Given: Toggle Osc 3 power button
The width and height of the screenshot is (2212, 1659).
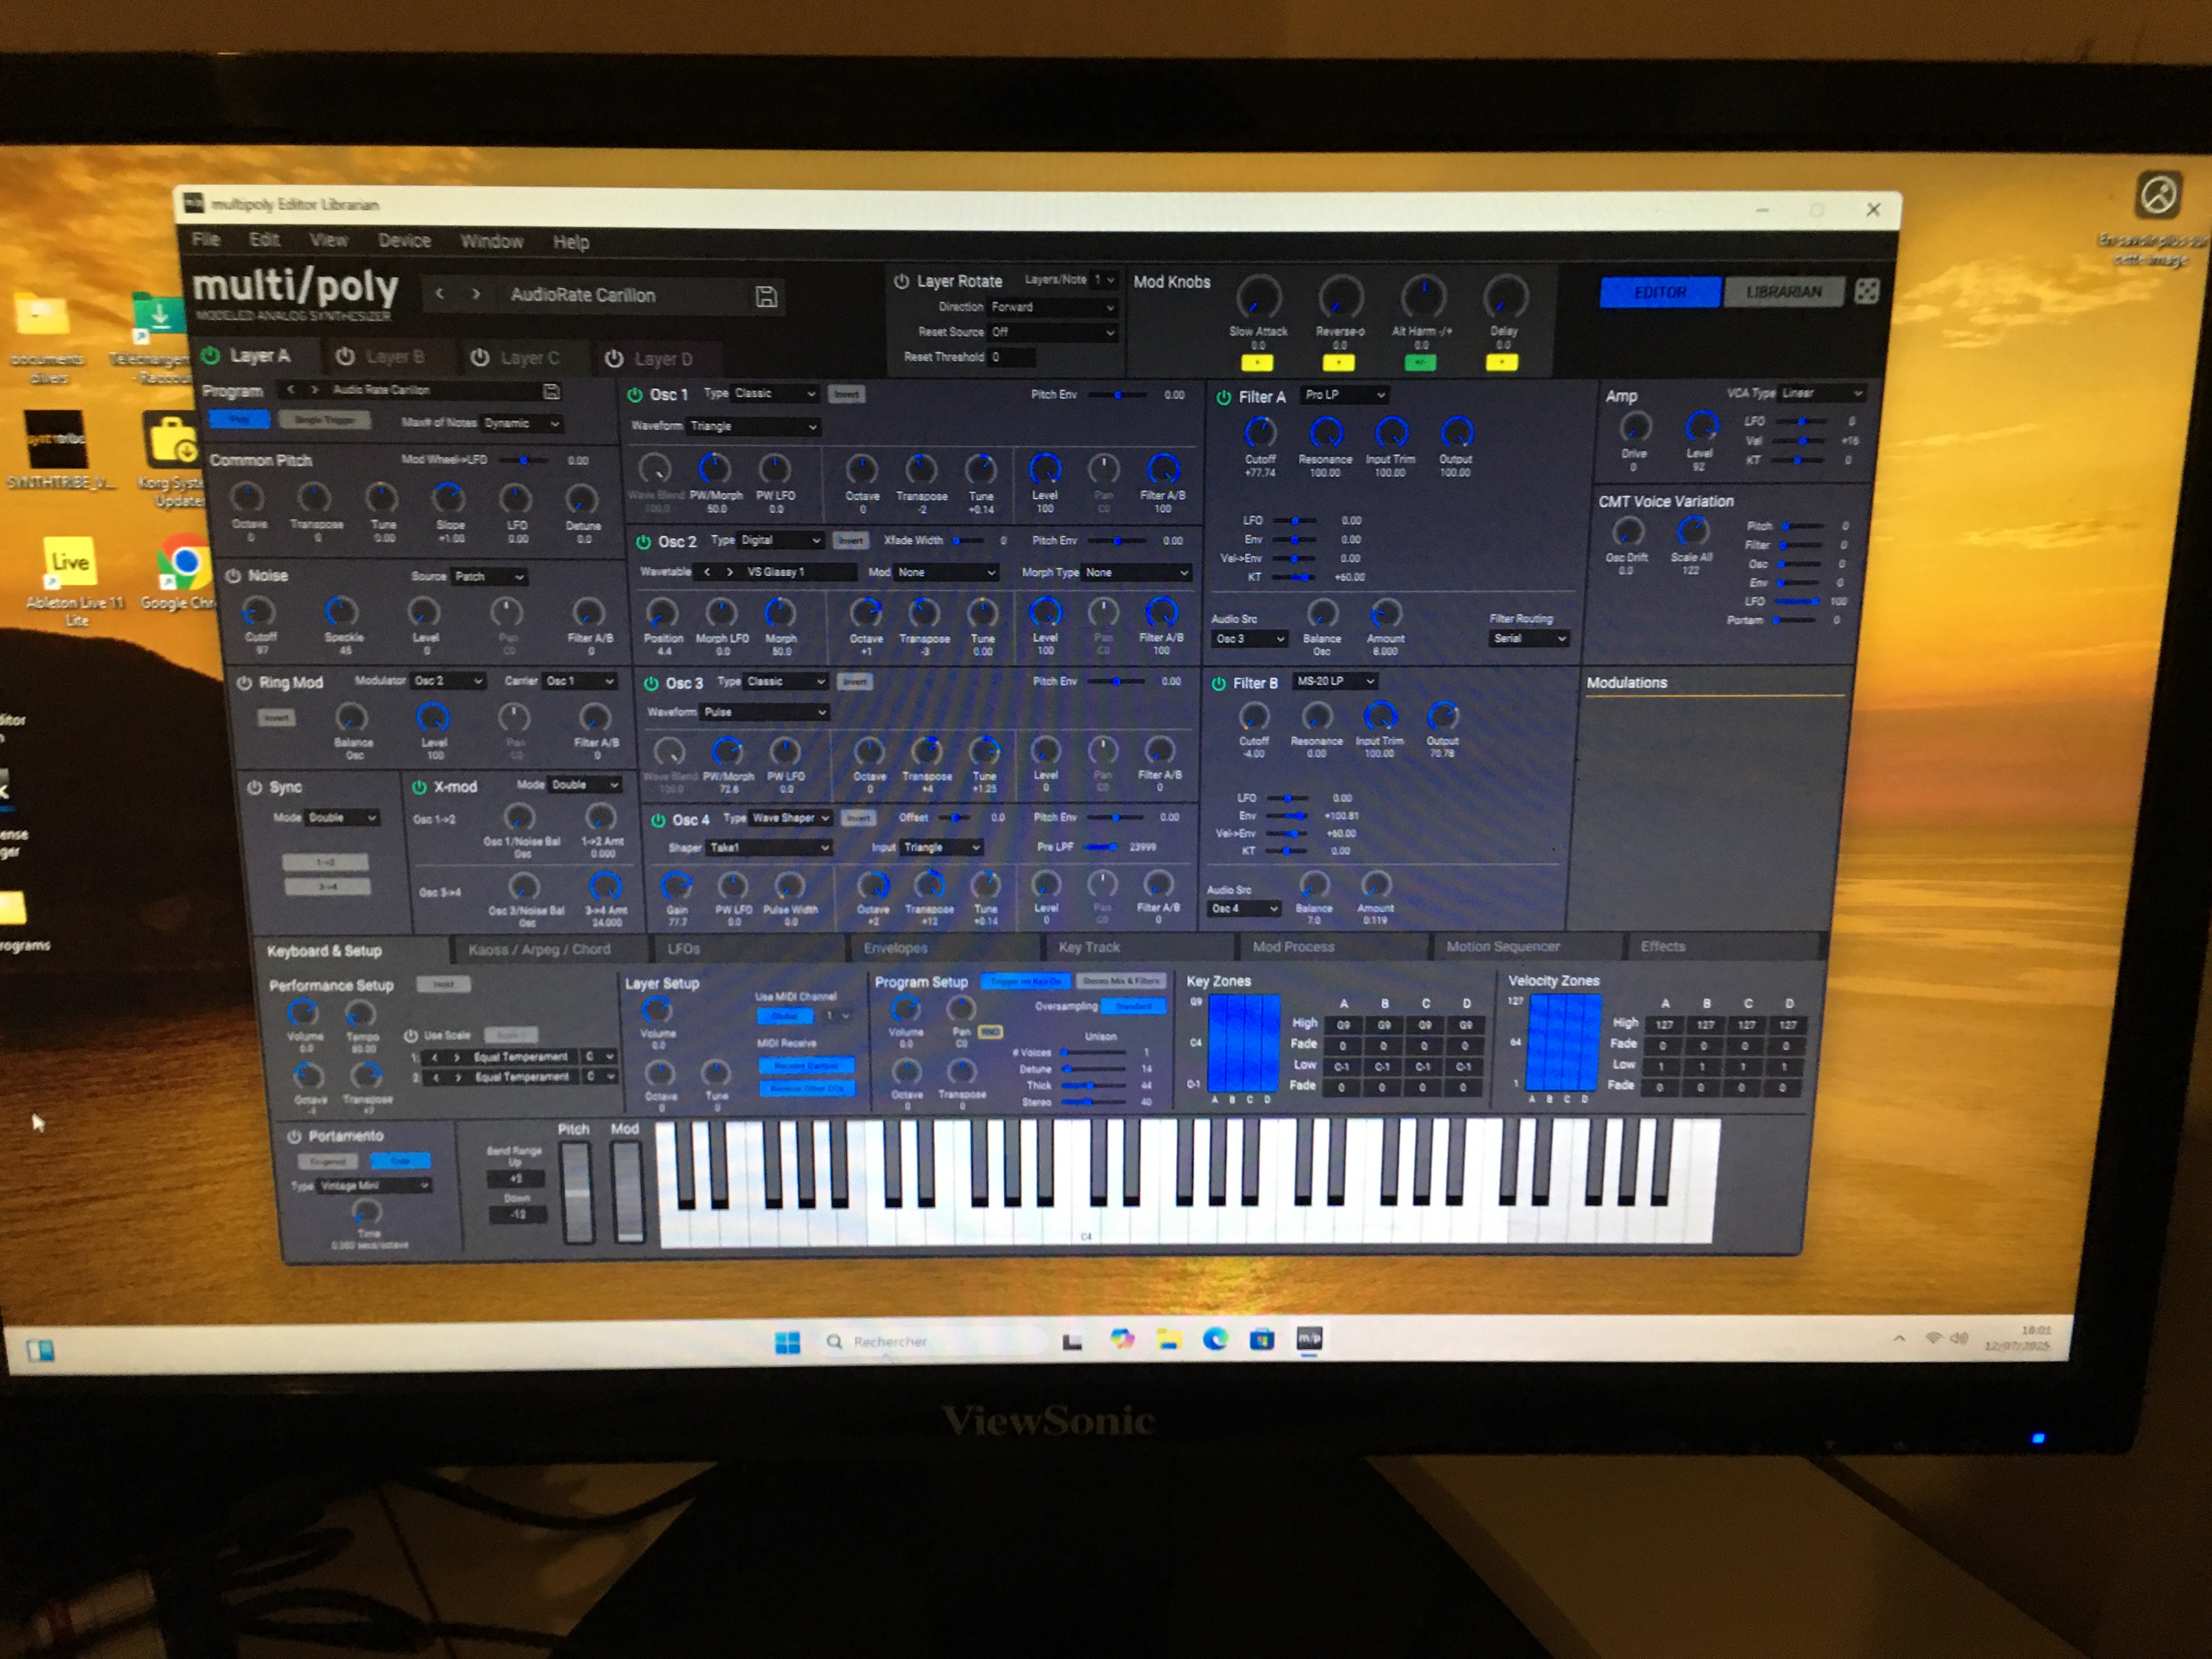Looking at the screenshot, I should pyautogui.click(x=650, y=683).
